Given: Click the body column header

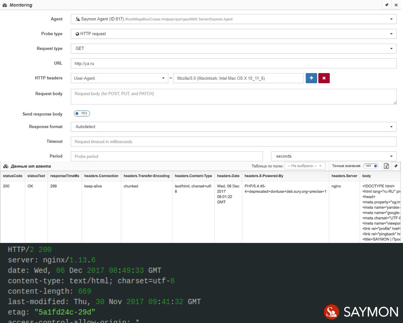Looking at the screenshot, I should point(380,176).
